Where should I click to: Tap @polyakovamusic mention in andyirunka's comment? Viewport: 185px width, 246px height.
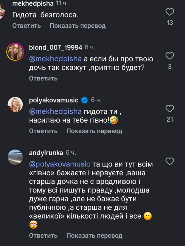[59, 164]
